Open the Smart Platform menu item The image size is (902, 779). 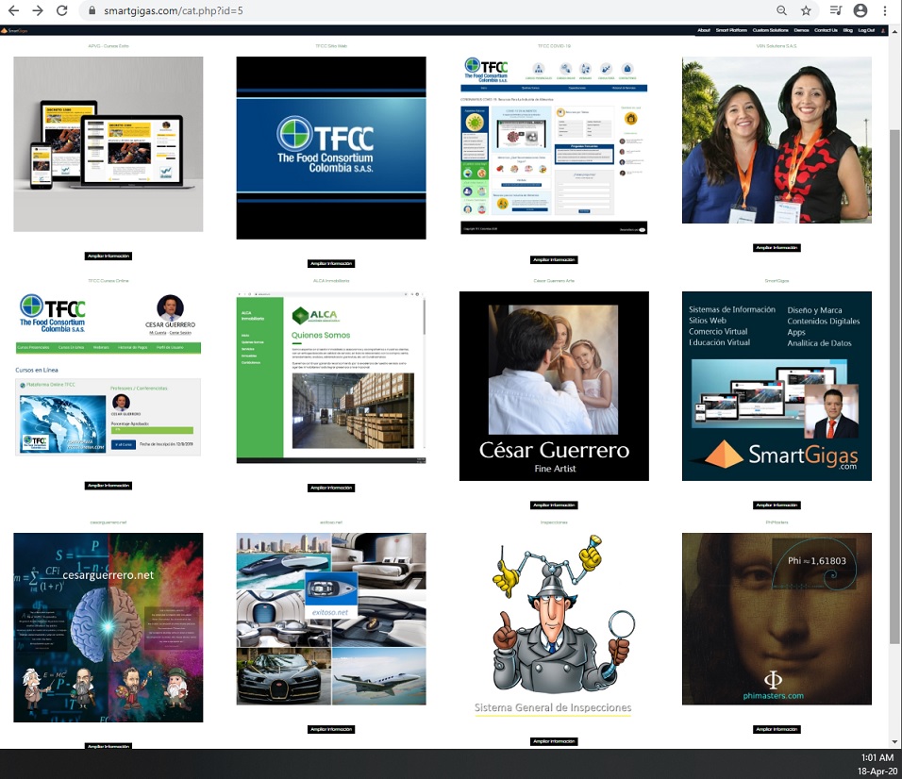click(x=731, y=30)
